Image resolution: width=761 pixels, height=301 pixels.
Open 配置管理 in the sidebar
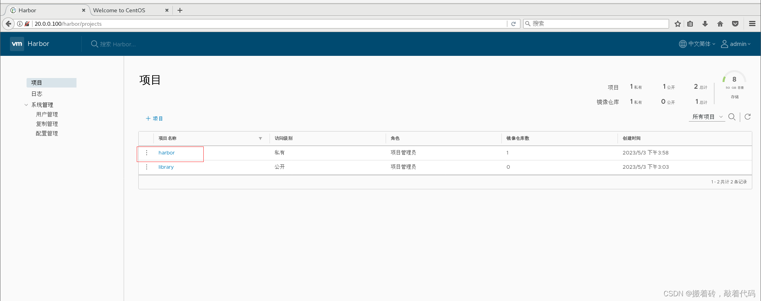click(47, 133)
